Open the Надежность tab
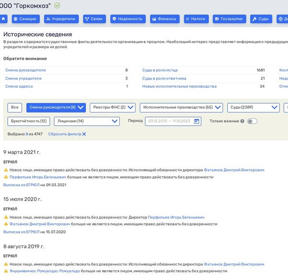Viewport: 288px width, 277px height. [128, 19]
